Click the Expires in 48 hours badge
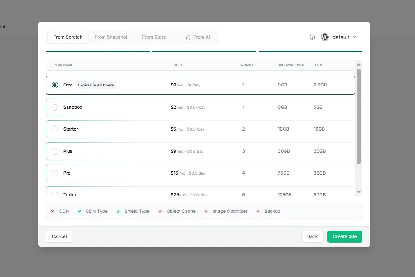Screen dimensions: 415x277 pos(96,85)
